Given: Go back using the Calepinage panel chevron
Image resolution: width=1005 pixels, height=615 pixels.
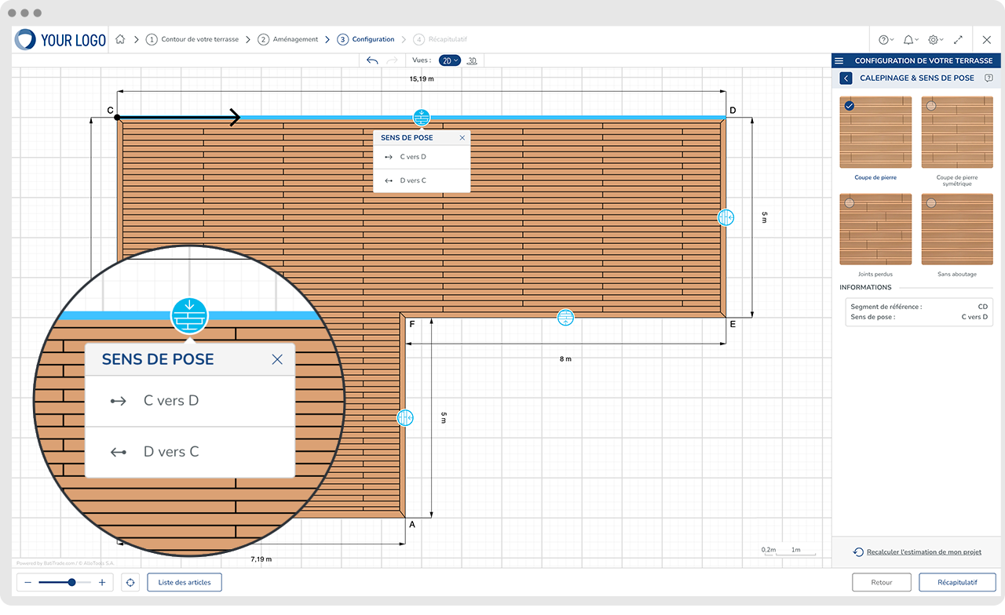Looking at the screenshot, I should click(846, 78).
